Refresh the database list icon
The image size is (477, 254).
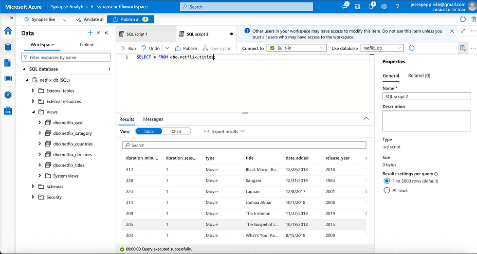[x=412, y=48]
